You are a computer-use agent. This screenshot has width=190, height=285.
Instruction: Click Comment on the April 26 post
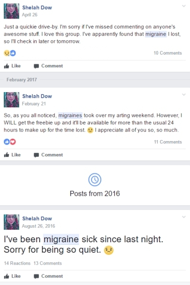point(48,66)
